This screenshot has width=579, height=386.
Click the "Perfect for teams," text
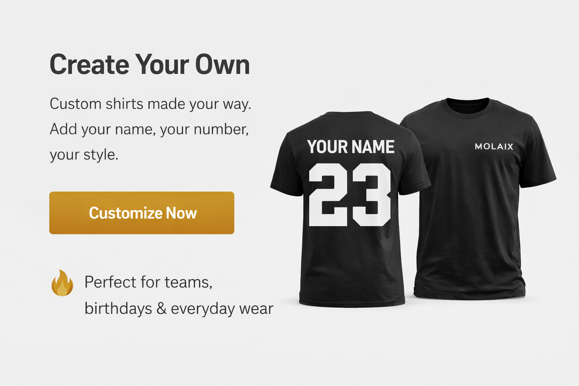[x=149, y=282]
